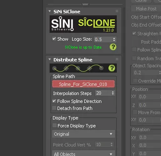Screen dimensions: 161x156
Task: Enable Force Display Type checkbox
Action: pyautogui.click(x=55, y=125)
